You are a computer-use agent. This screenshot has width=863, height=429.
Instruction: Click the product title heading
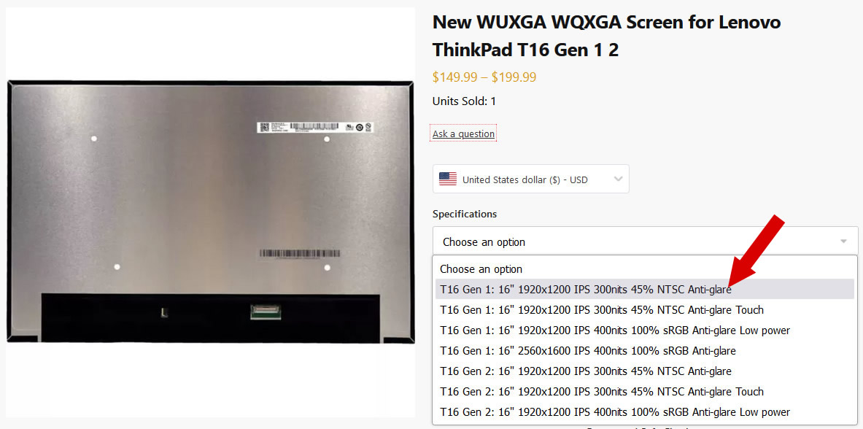[x=606, y=36]
